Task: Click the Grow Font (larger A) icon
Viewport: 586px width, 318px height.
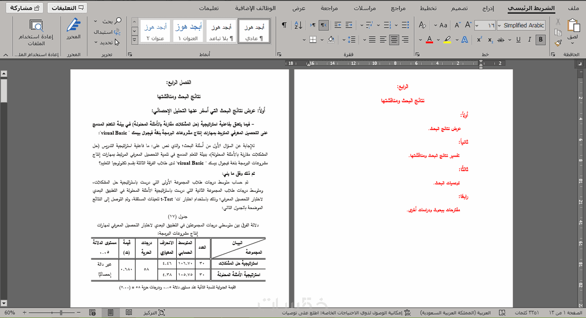Action: 468,25
